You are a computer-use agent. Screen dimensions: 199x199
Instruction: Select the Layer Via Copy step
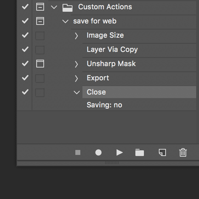tap(139, 49)
